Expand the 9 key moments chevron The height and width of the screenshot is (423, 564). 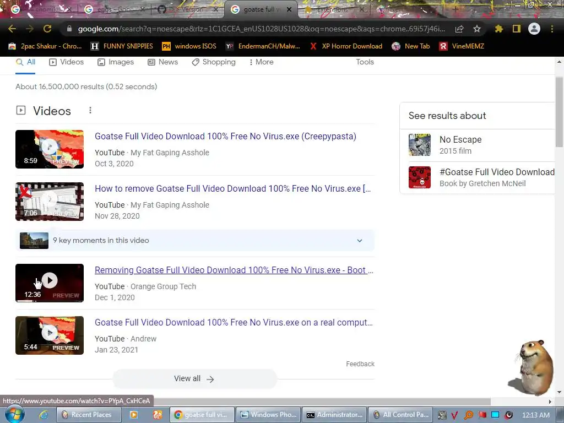point(359,241)
